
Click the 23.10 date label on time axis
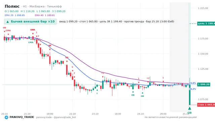click(95, 114)
